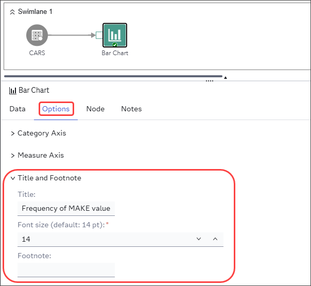
Task: Click the green checkmark status on Bar Chart node
Action: 115,45
